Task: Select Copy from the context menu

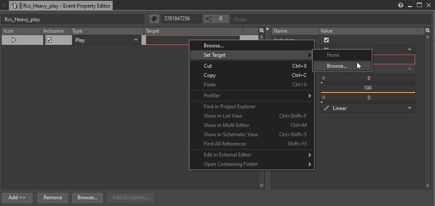Action: tap(210, 75)
